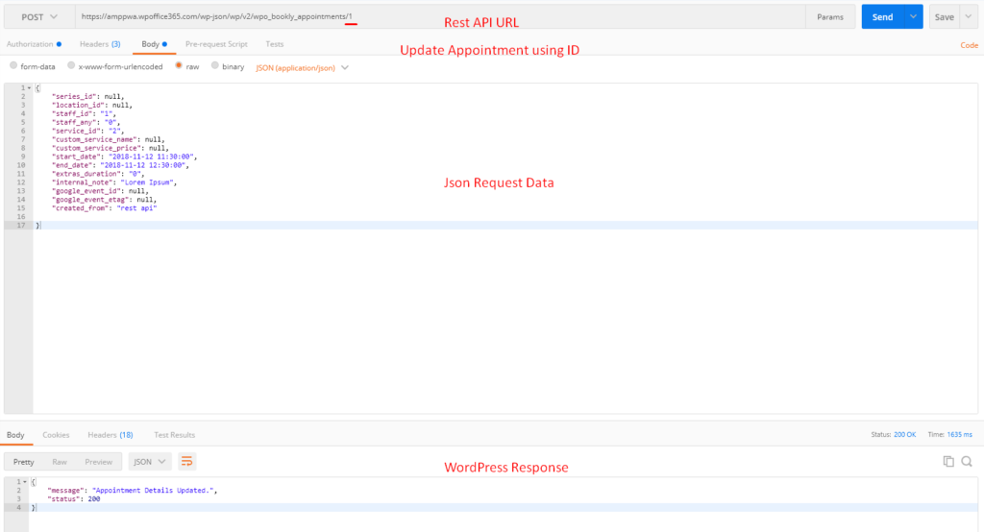Open the POST method dropdown
984x532 pixels.
pos(38,17)
